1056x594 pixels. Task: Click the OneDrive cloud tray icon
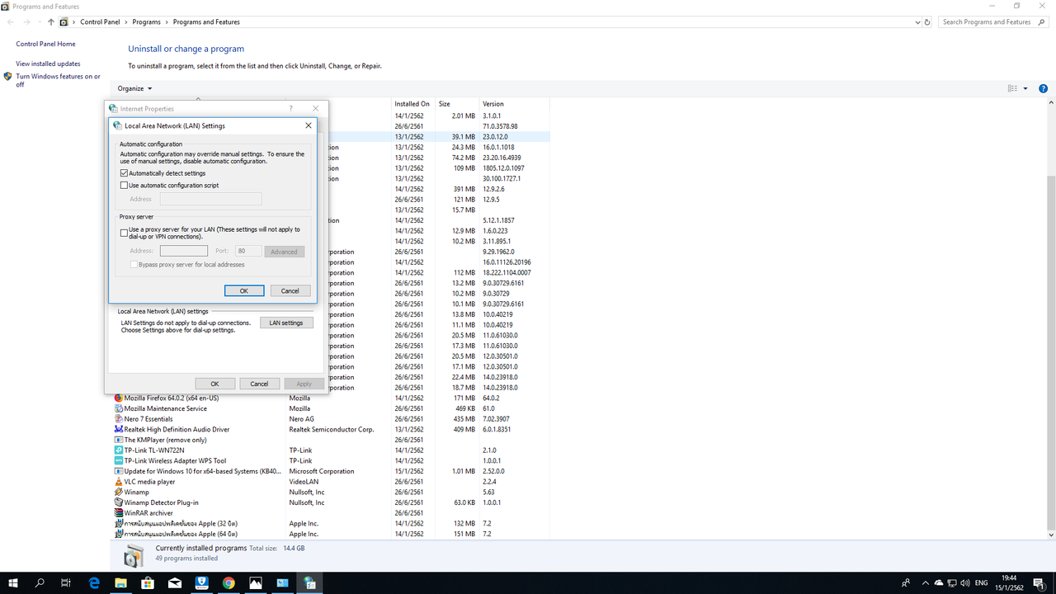click(x=938, y=583)
